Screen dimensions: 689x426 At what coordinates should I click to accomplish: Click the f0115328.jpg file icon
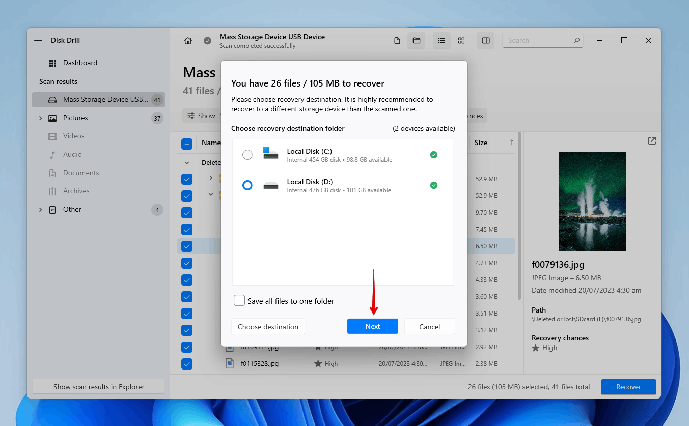pos(230,364)
